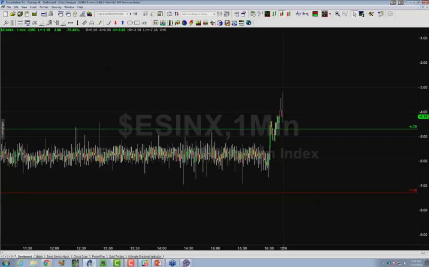Click the New document icon

(6, 14)
